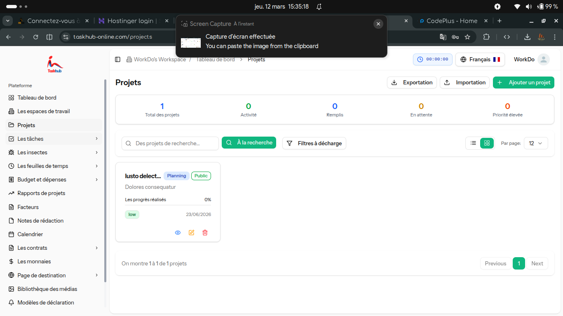Open the Français language selector

tap(480, 59)
